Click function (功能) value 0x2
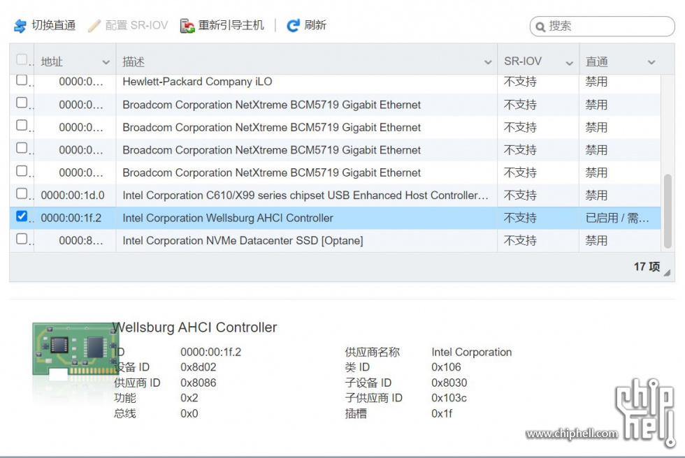Viewport: 685px width, 458px height. (x=189, y=398)
